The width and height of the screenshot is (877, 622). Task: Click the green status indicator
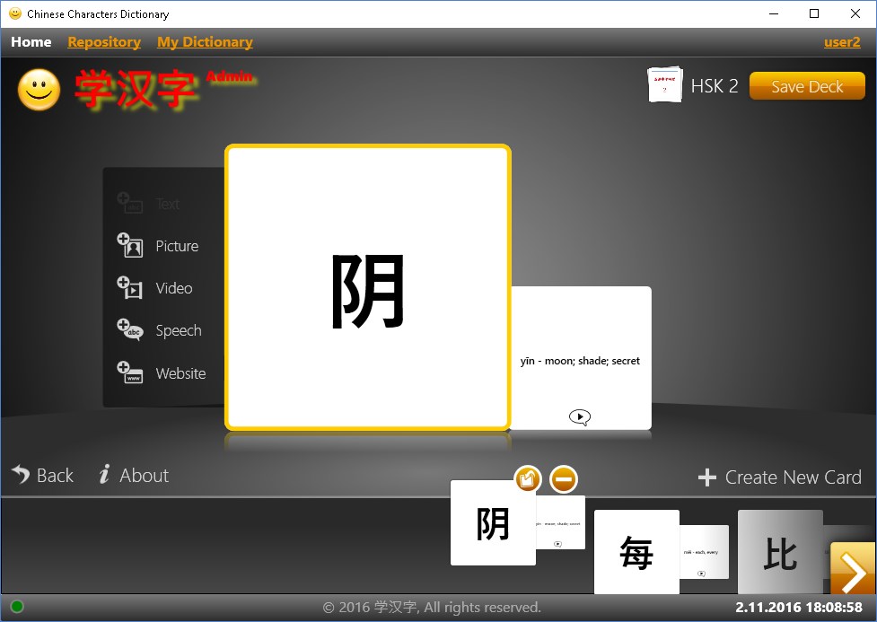coord(16,607)
